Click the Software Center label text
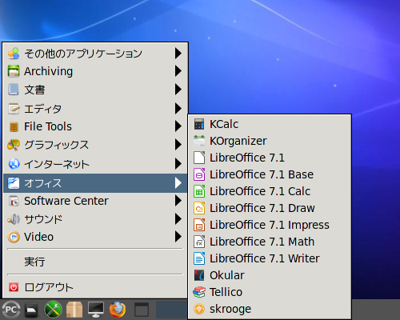The image size is (400, 320). tap(66, 201)
